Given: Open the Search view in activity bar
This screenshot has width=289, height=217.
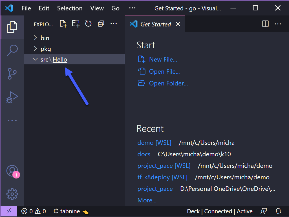Looking at the screenshot, I should (x=12, y=51).
